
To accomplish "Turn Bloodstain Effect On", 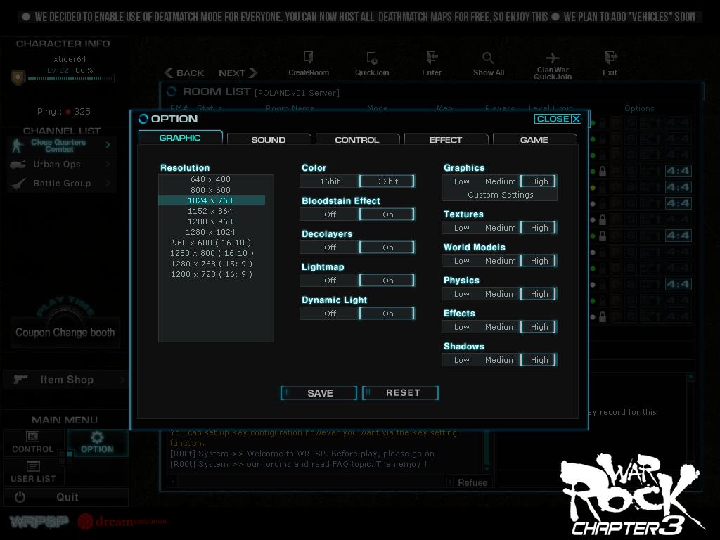I will (x=387, y=214).
